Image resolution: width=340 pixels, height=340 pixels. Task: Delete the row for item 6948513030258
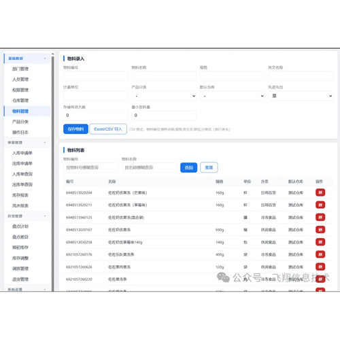tap(320, 242)
